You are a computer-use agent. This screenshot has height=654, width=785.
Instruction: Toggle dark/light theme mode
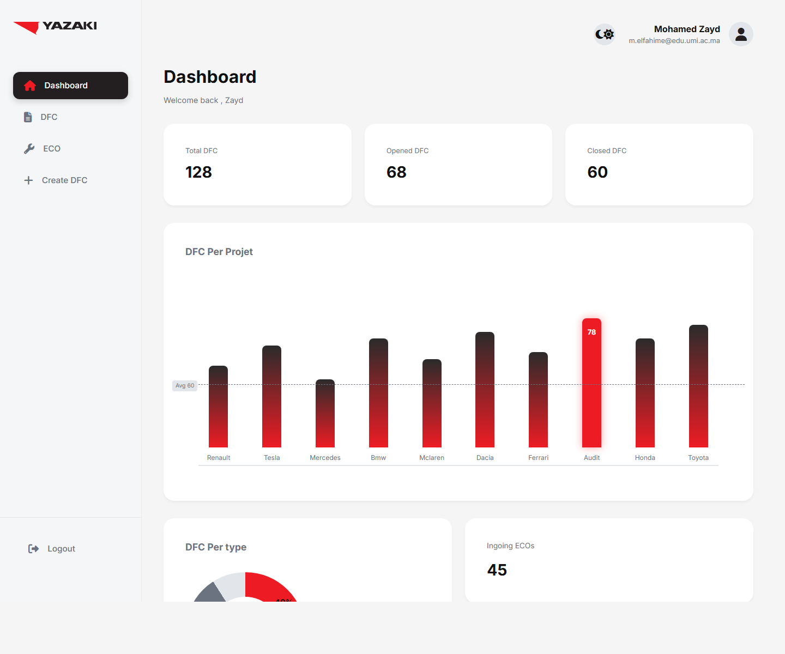[605, 34]
